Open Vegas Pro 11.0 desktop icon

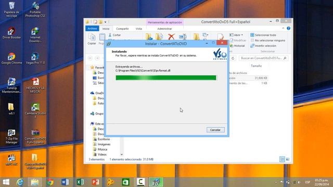(x=35, y=59)
